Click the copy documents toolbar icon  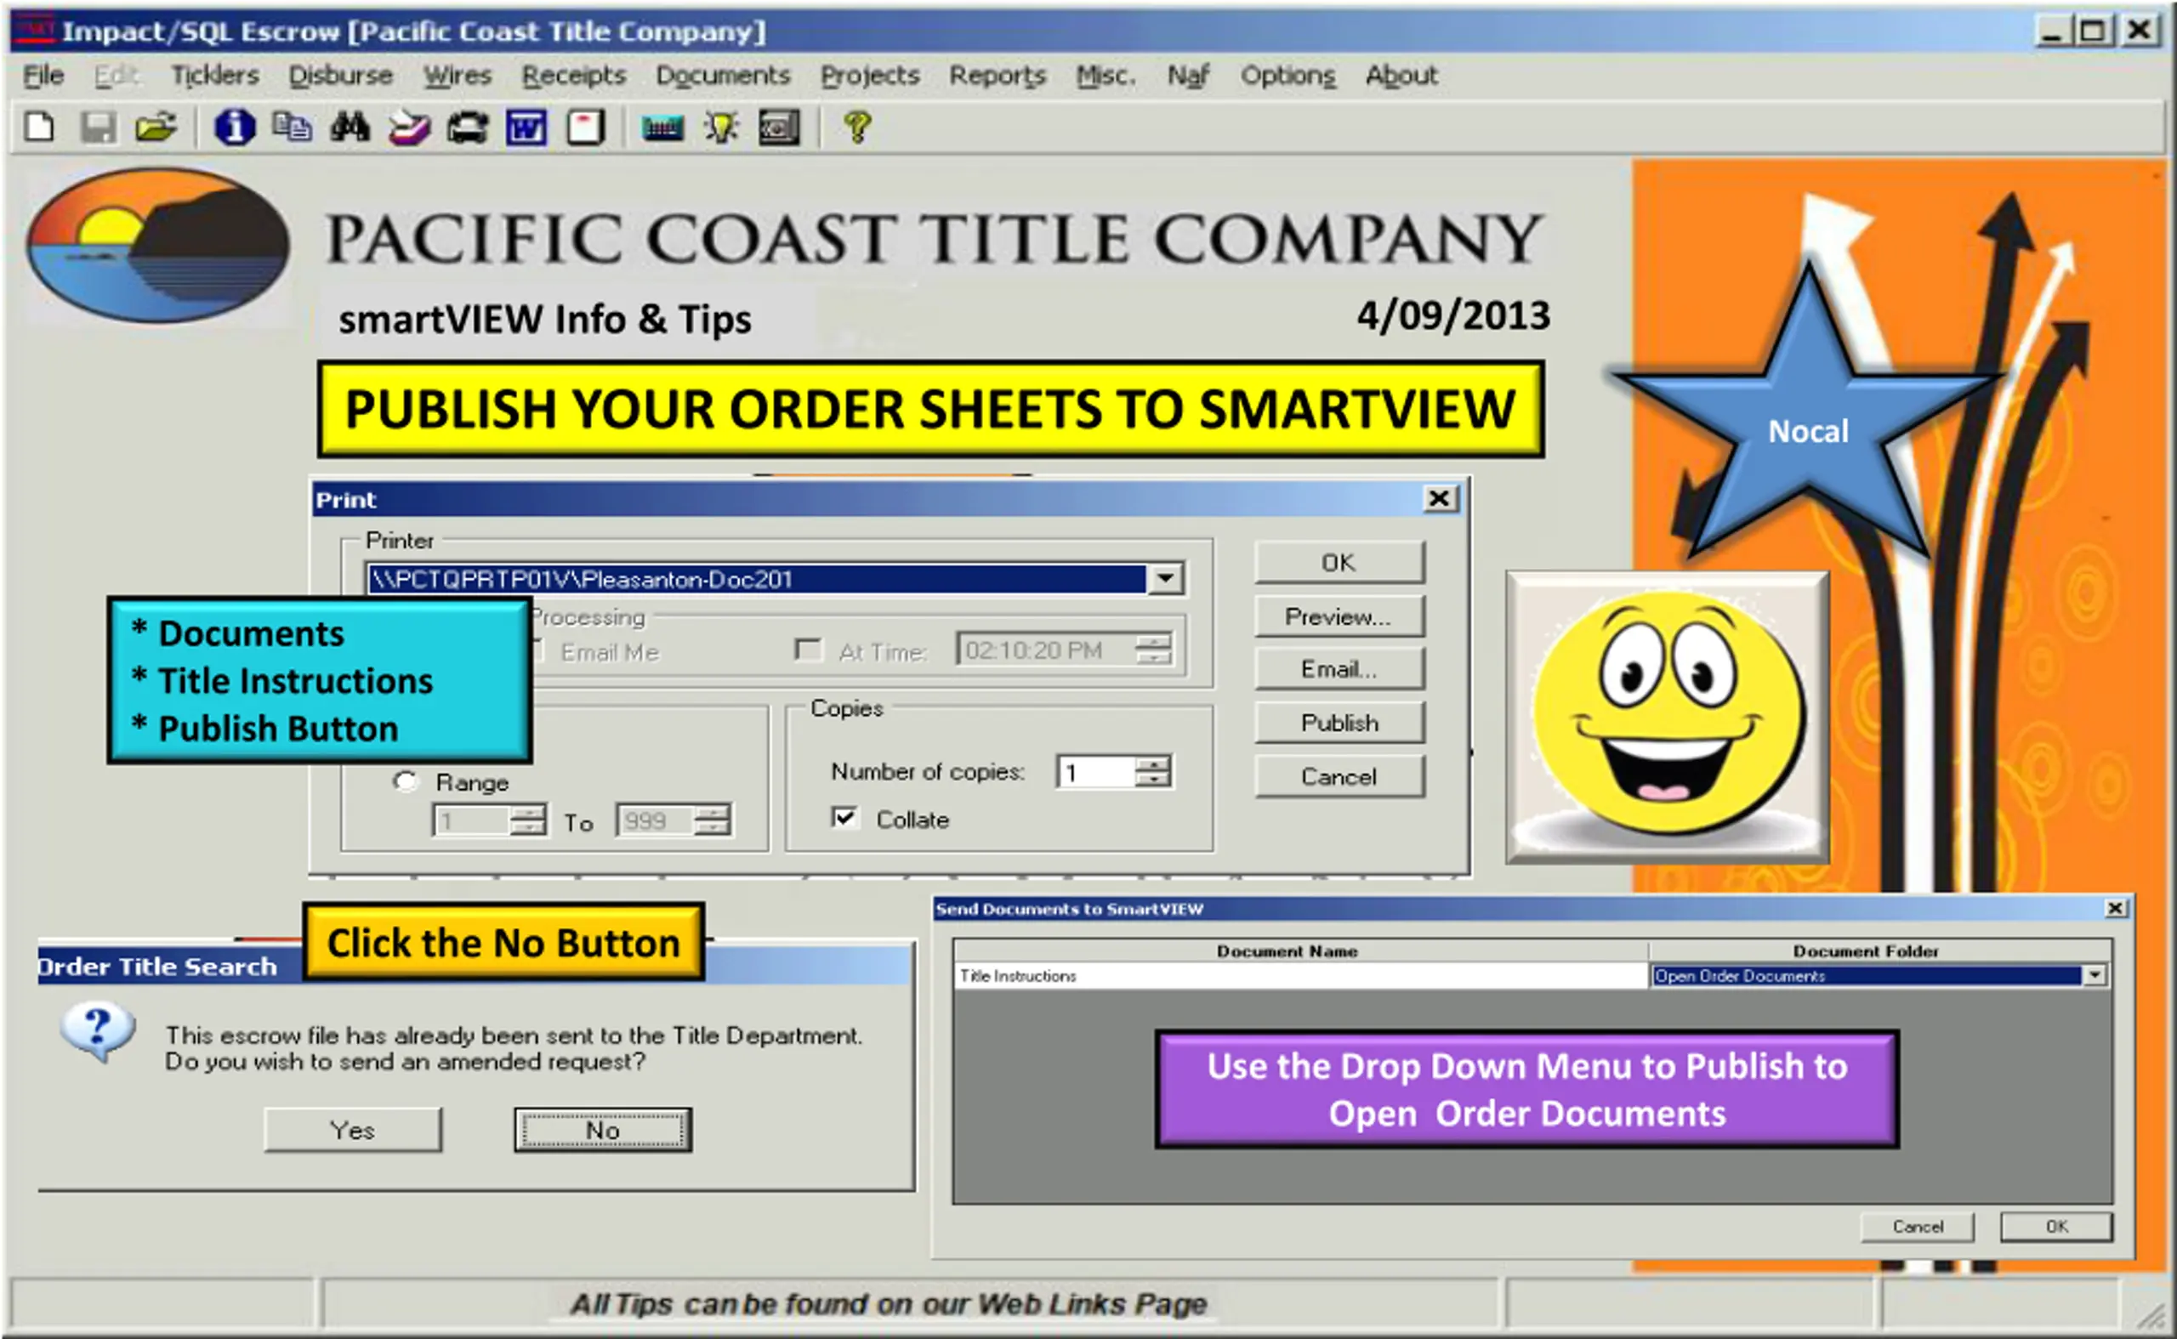[292, 128]
